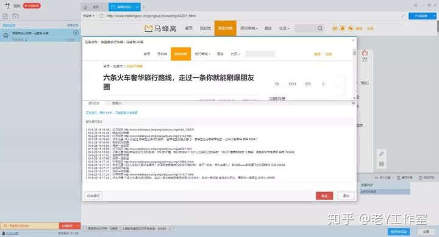Click the new folder icon in sidebar

click(x=16, y=16)
